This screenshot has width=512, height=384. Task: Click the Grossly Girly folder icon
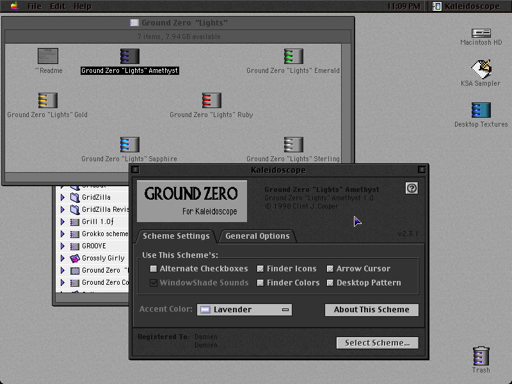pos(75,259)
